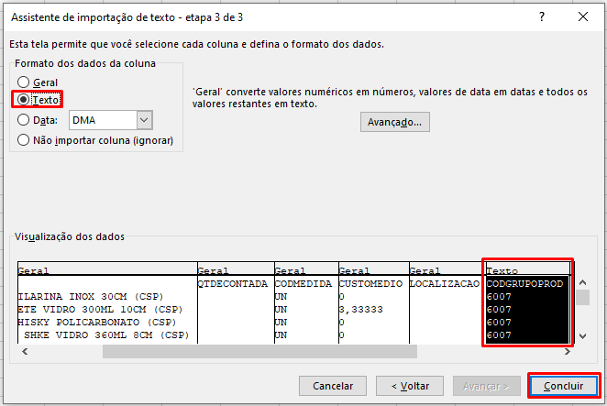Image resolution: width=607 pixels, height=406 pixels.
Task: Finish import with the Concluir button
Action: 564,386
